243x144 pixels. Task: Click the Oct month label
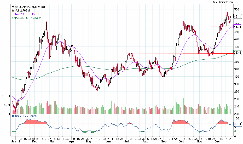click(181, 141)
